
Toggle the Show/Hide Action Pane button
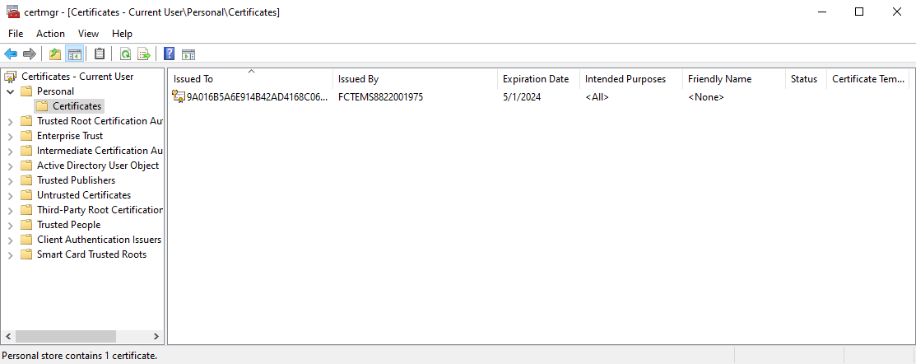click(x=188, y=54)
